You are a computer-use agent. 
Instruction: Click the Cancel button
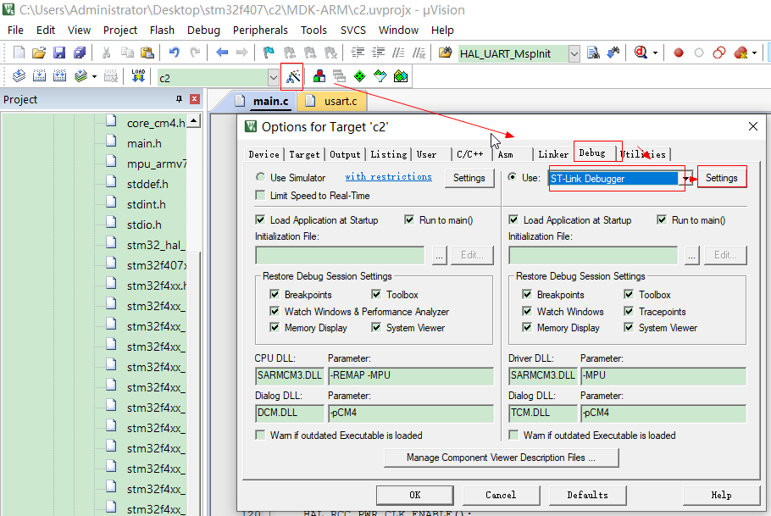[501, 495]
